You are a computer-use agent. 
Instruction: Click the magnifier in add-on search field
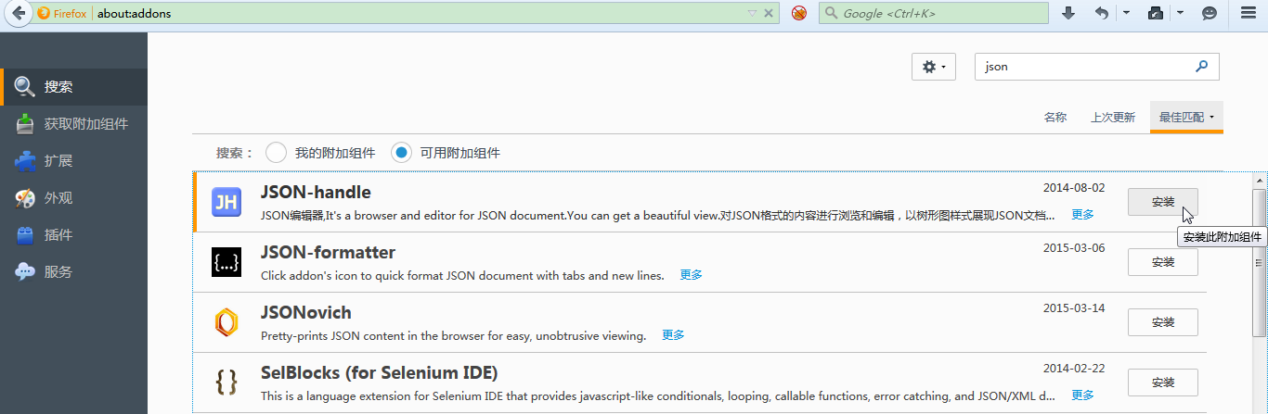click(1202, 67)
